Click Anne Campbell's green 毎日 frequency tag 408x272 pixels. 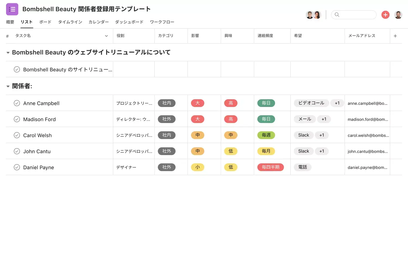266,103
